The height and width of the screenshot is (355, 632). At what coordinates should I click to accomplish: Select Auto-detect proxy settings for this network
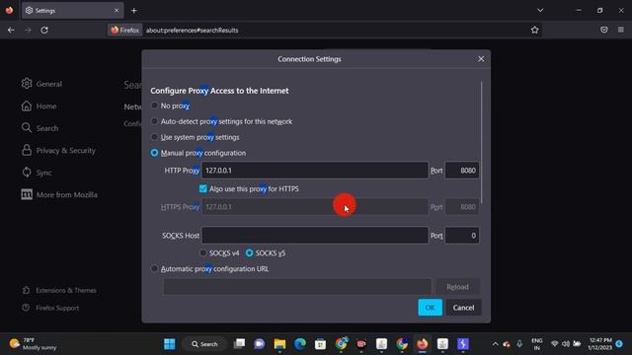pyautogui.click(x=154, y=121)
